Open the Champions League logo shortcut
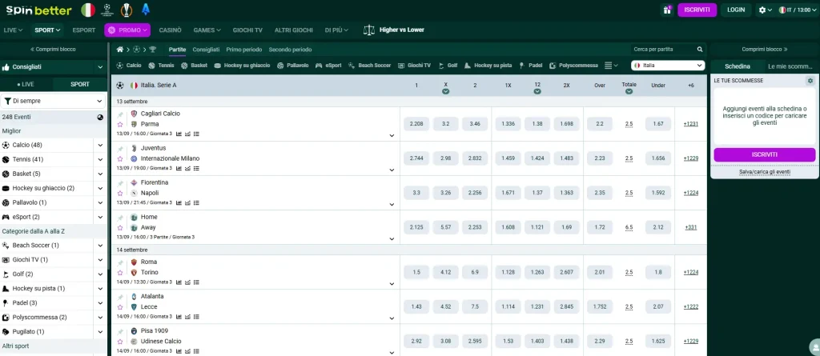The width and height of the screenshot is (820, 356). click(107, 10)
